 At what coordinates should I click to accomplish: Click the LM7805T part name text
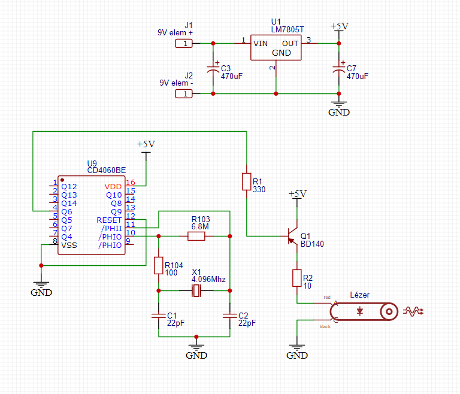pyautogui.click(x=287, y=29)
